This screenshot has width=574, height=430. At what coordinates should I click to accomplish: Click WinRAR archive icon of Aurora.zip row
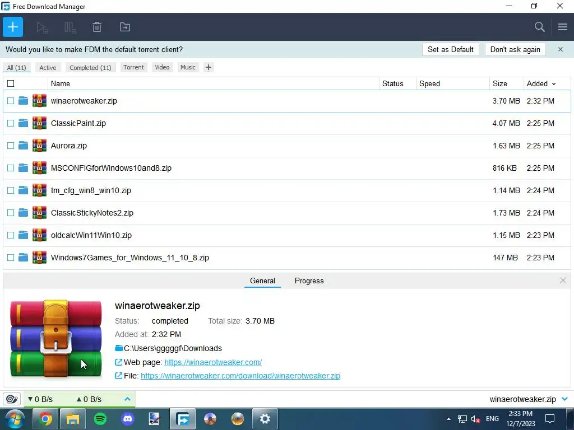(x=40, y=145)
